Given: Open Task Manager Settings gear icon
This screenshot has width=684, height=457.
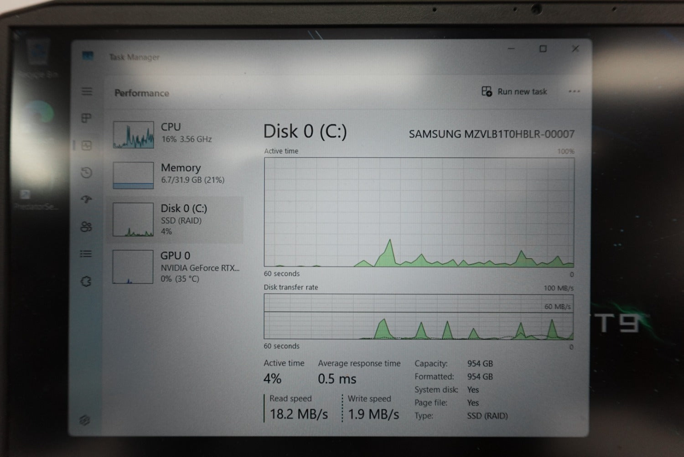Looking at the screenshot, I should pos(85,420).
